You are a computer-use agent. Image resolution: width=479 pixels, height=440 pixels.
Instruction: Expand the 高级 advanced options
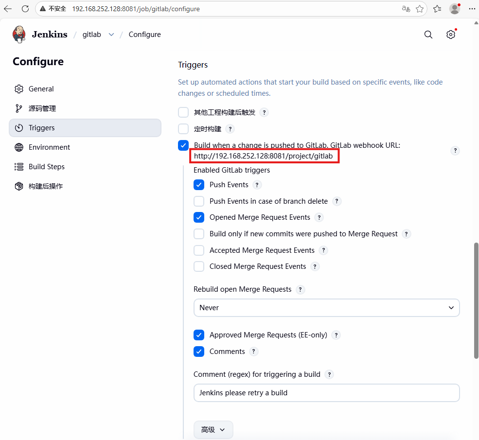pos(213,429)
